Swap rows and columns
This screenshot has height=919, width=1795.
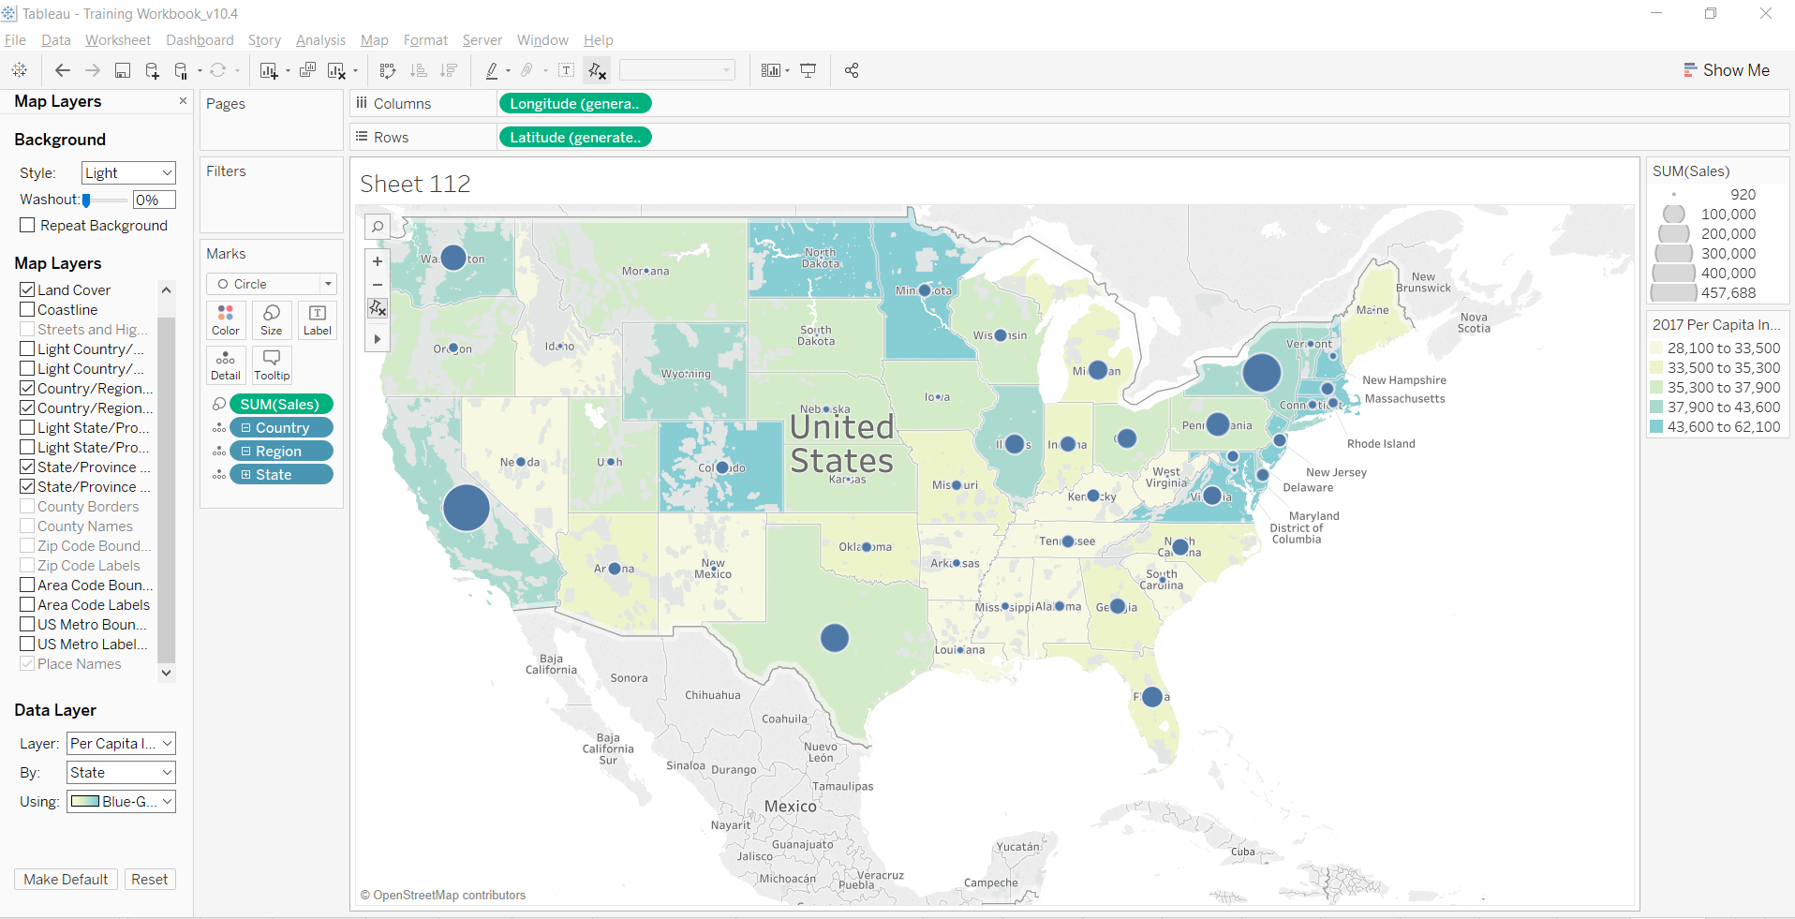click(388, 70)
